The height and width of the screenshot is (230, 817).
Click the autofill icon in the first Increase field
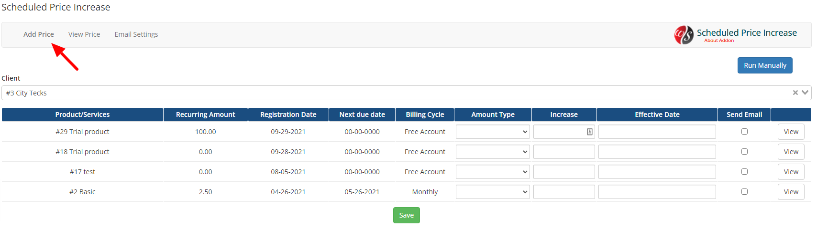(x=590, y=132)
